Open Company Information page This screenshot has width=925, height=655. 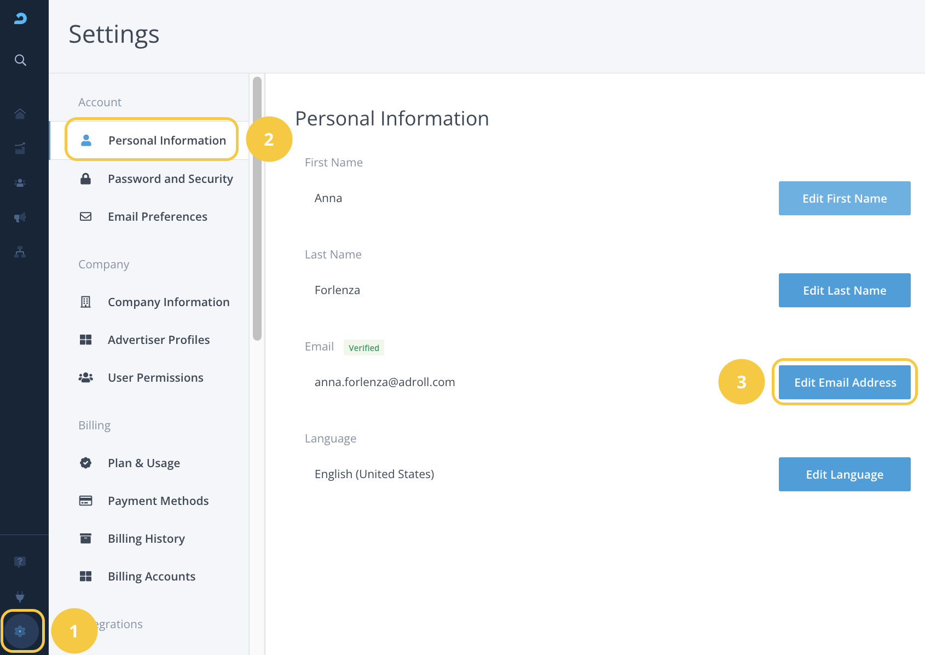(x=169, y=302)
